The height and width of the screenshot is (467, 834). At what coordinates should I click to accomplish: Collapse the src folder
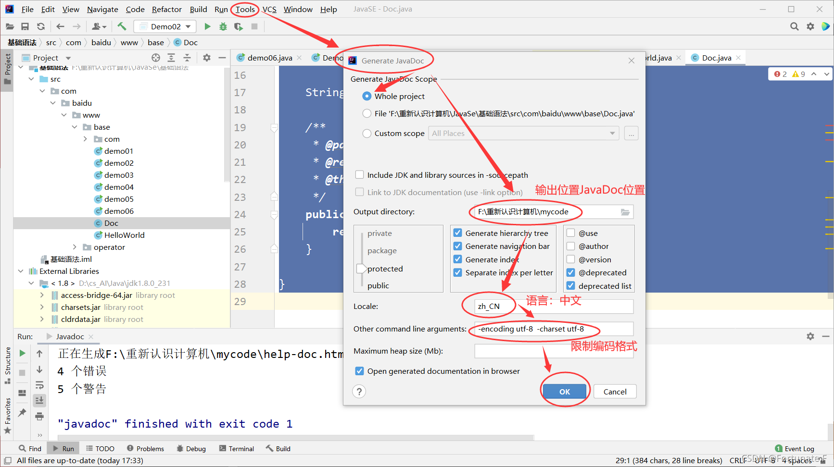[31, 79]
